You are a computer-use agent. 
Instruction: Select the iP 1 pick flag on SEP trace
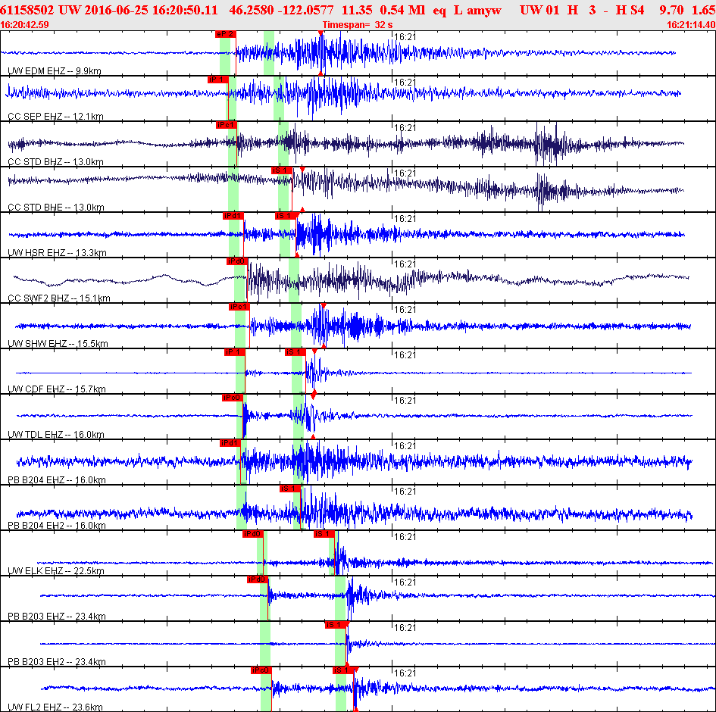(x=217, y=80)
